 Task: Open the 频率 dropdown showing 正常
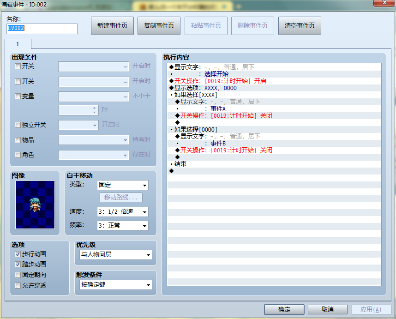(x=123, y=226)
